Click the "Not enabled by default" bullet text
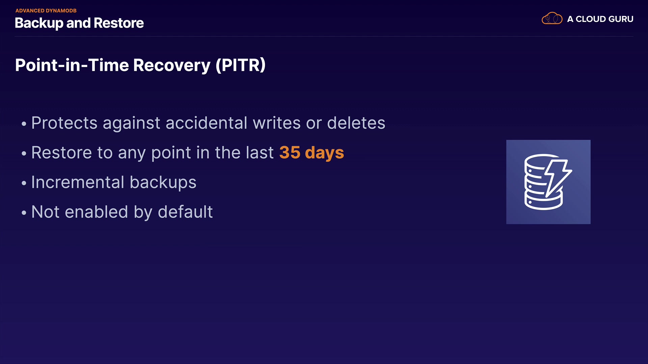This screenshot has width=648, height=364. pyautogui.click(x=122, y=212)
